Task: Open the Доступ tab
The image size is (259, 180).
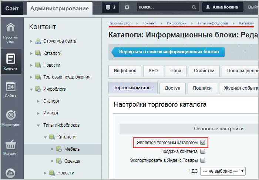Action: click(172, 88)
